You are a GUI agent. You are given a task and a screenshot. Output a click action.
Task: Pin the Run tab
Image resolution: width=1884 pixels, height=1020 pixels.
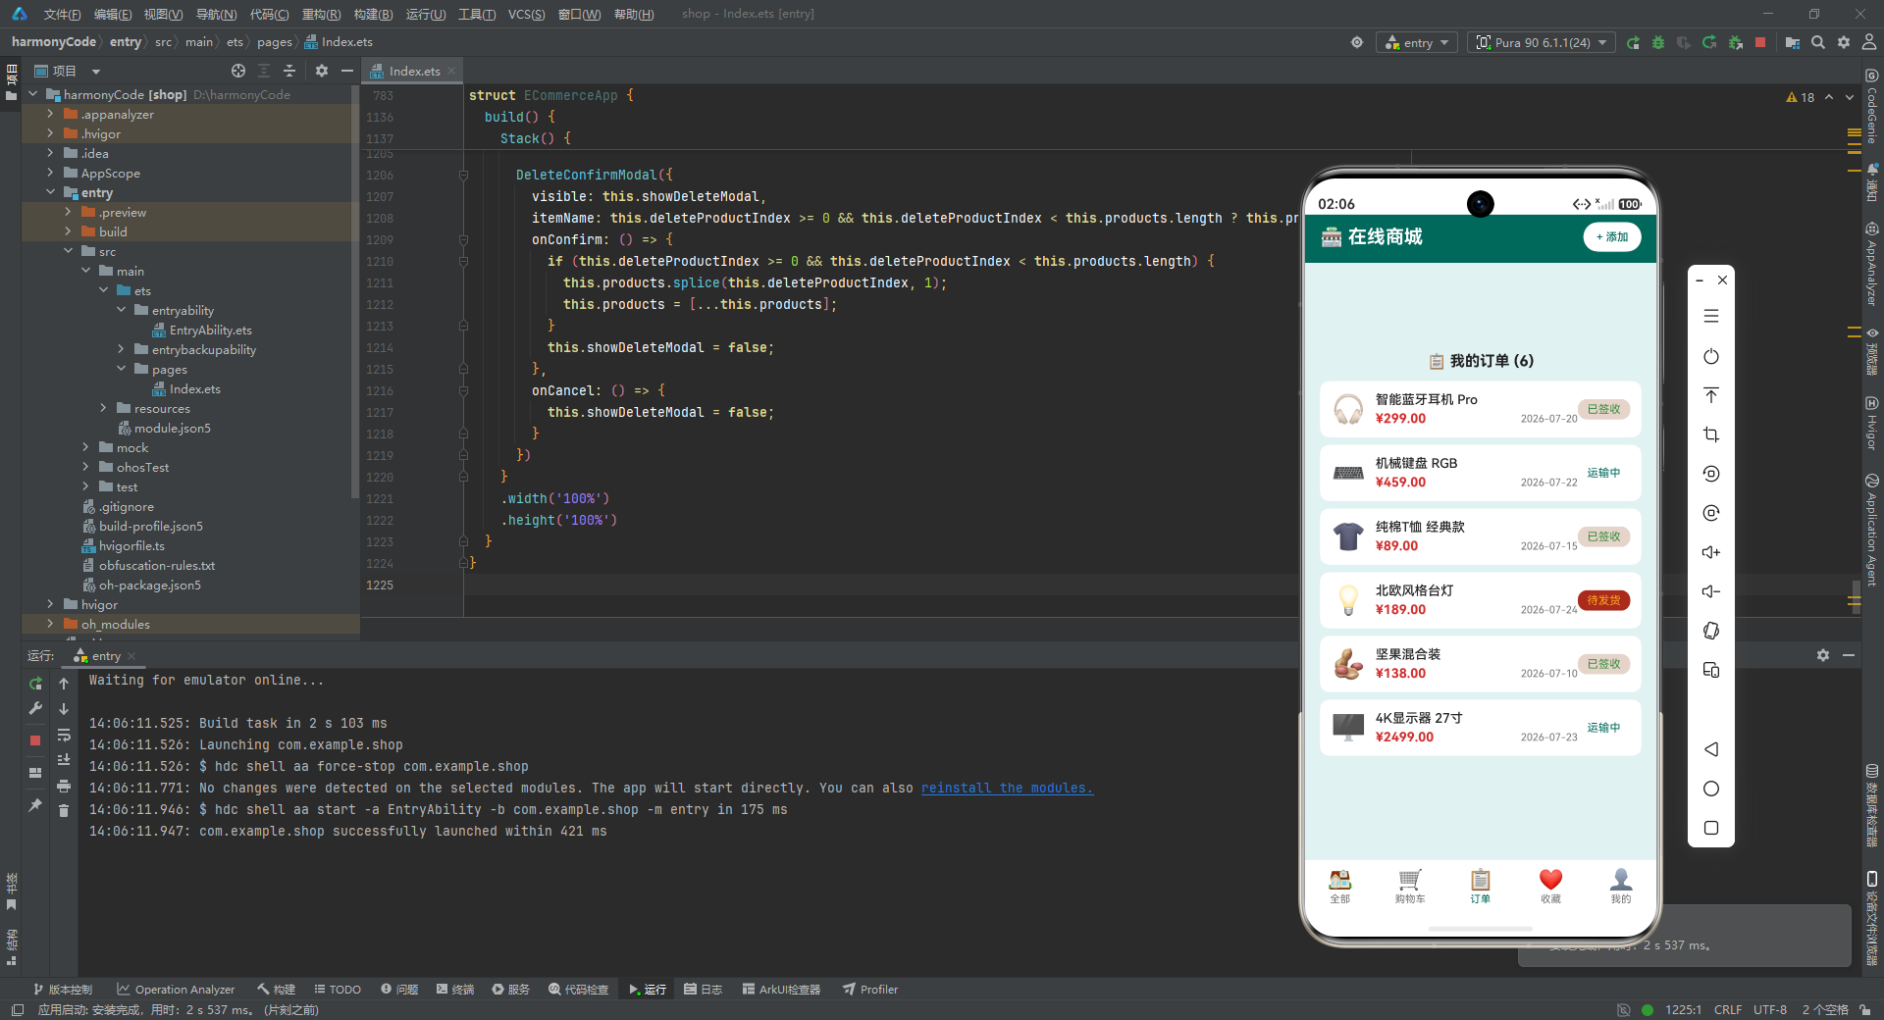tap(35, 805)
